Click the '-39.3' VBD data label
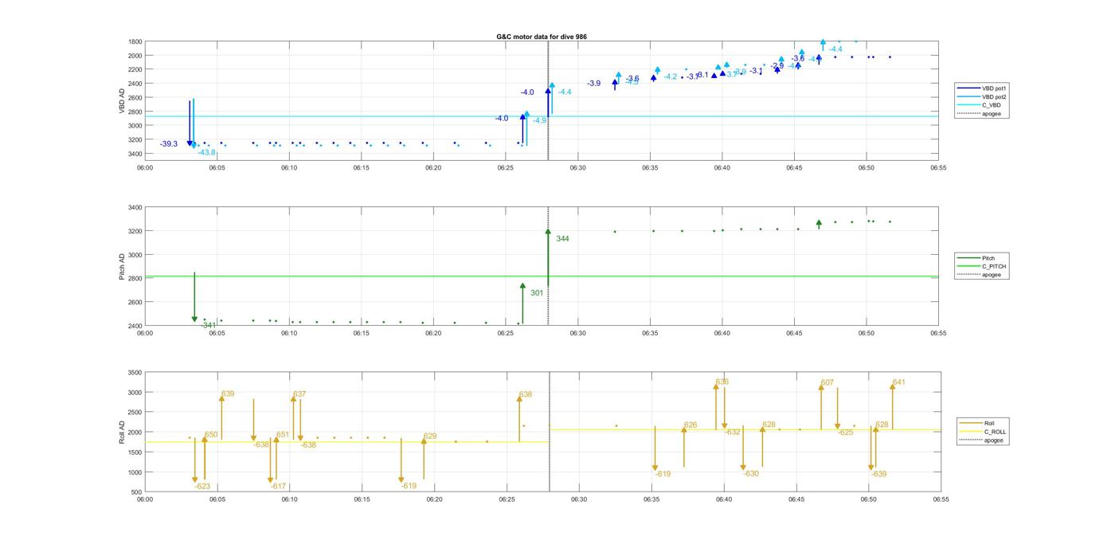 [x=169, y=144]
